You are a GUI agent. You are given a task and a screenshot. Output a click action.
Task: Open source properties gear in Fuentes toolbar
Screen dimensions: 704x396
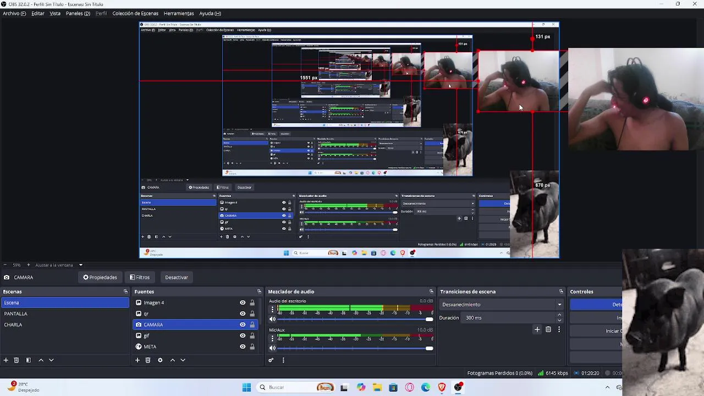[160, 360]
